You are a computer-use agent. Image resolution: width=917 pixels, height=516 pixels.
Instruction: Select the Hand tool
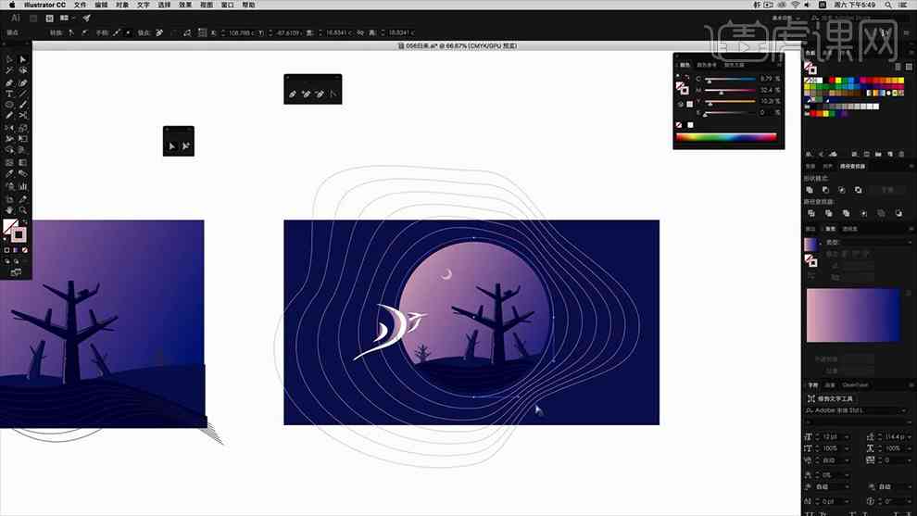(x=9, y=210)
